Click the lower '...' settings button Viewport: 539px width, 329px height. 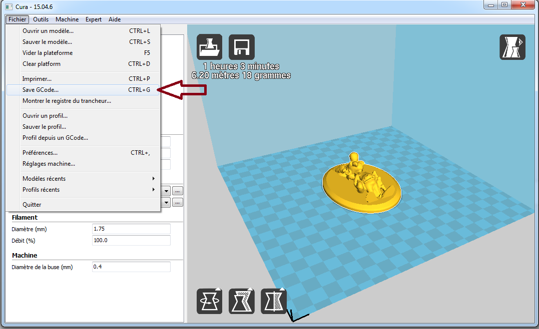coord(177,203)
